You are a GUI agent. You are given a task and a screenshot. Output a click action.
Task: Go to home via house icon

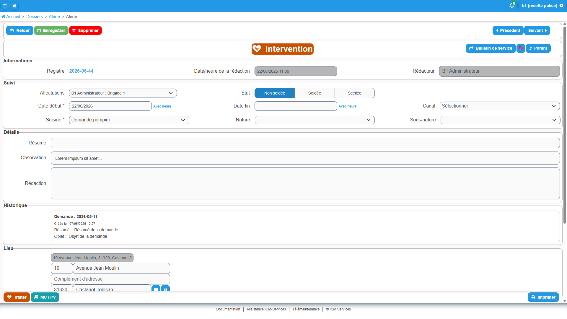(x=14, y=6)
